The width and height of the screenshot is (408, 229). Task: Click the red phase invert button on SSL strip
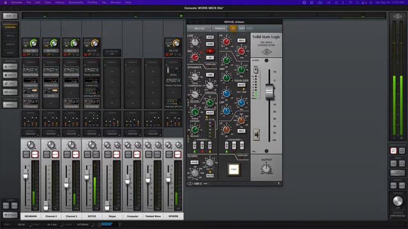pos(210,51)
